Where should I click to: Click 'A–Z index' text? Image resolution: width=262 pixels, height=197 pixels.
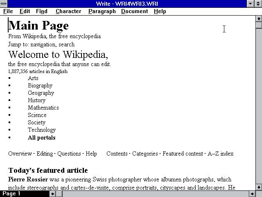(221, 153)
